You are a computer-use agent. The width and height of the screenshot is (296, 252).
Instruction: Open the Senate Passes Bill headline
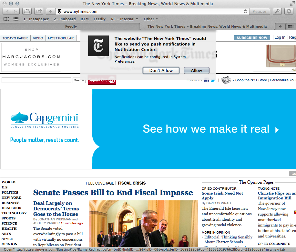pos(113,193)
